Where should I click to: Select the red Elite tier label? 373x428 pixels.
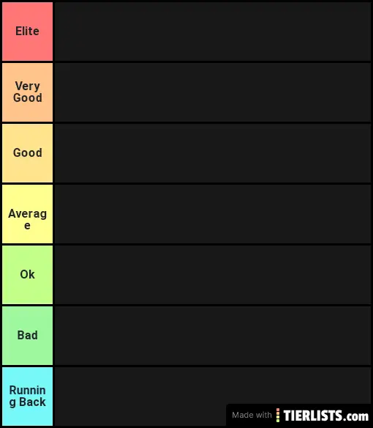[28, 32]
